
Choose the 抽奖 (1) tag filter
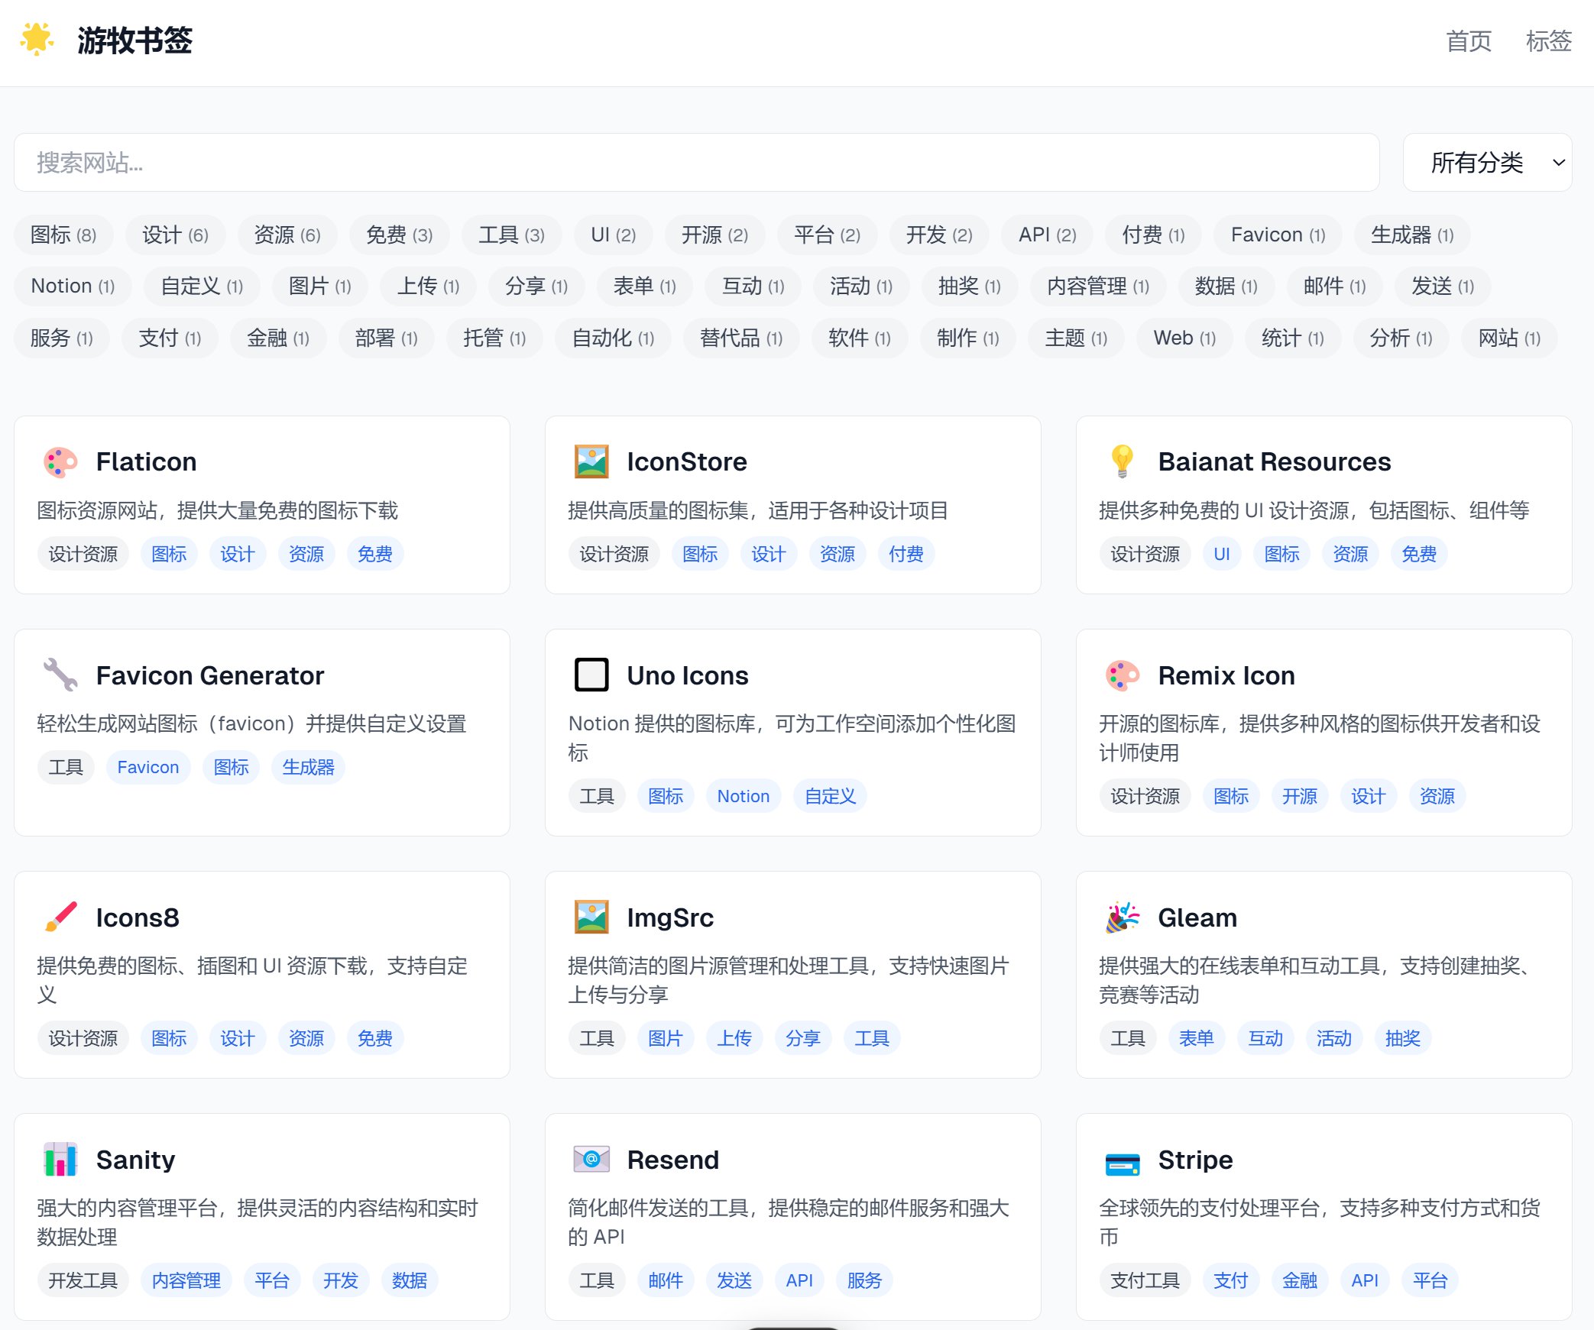click(969, 286)
